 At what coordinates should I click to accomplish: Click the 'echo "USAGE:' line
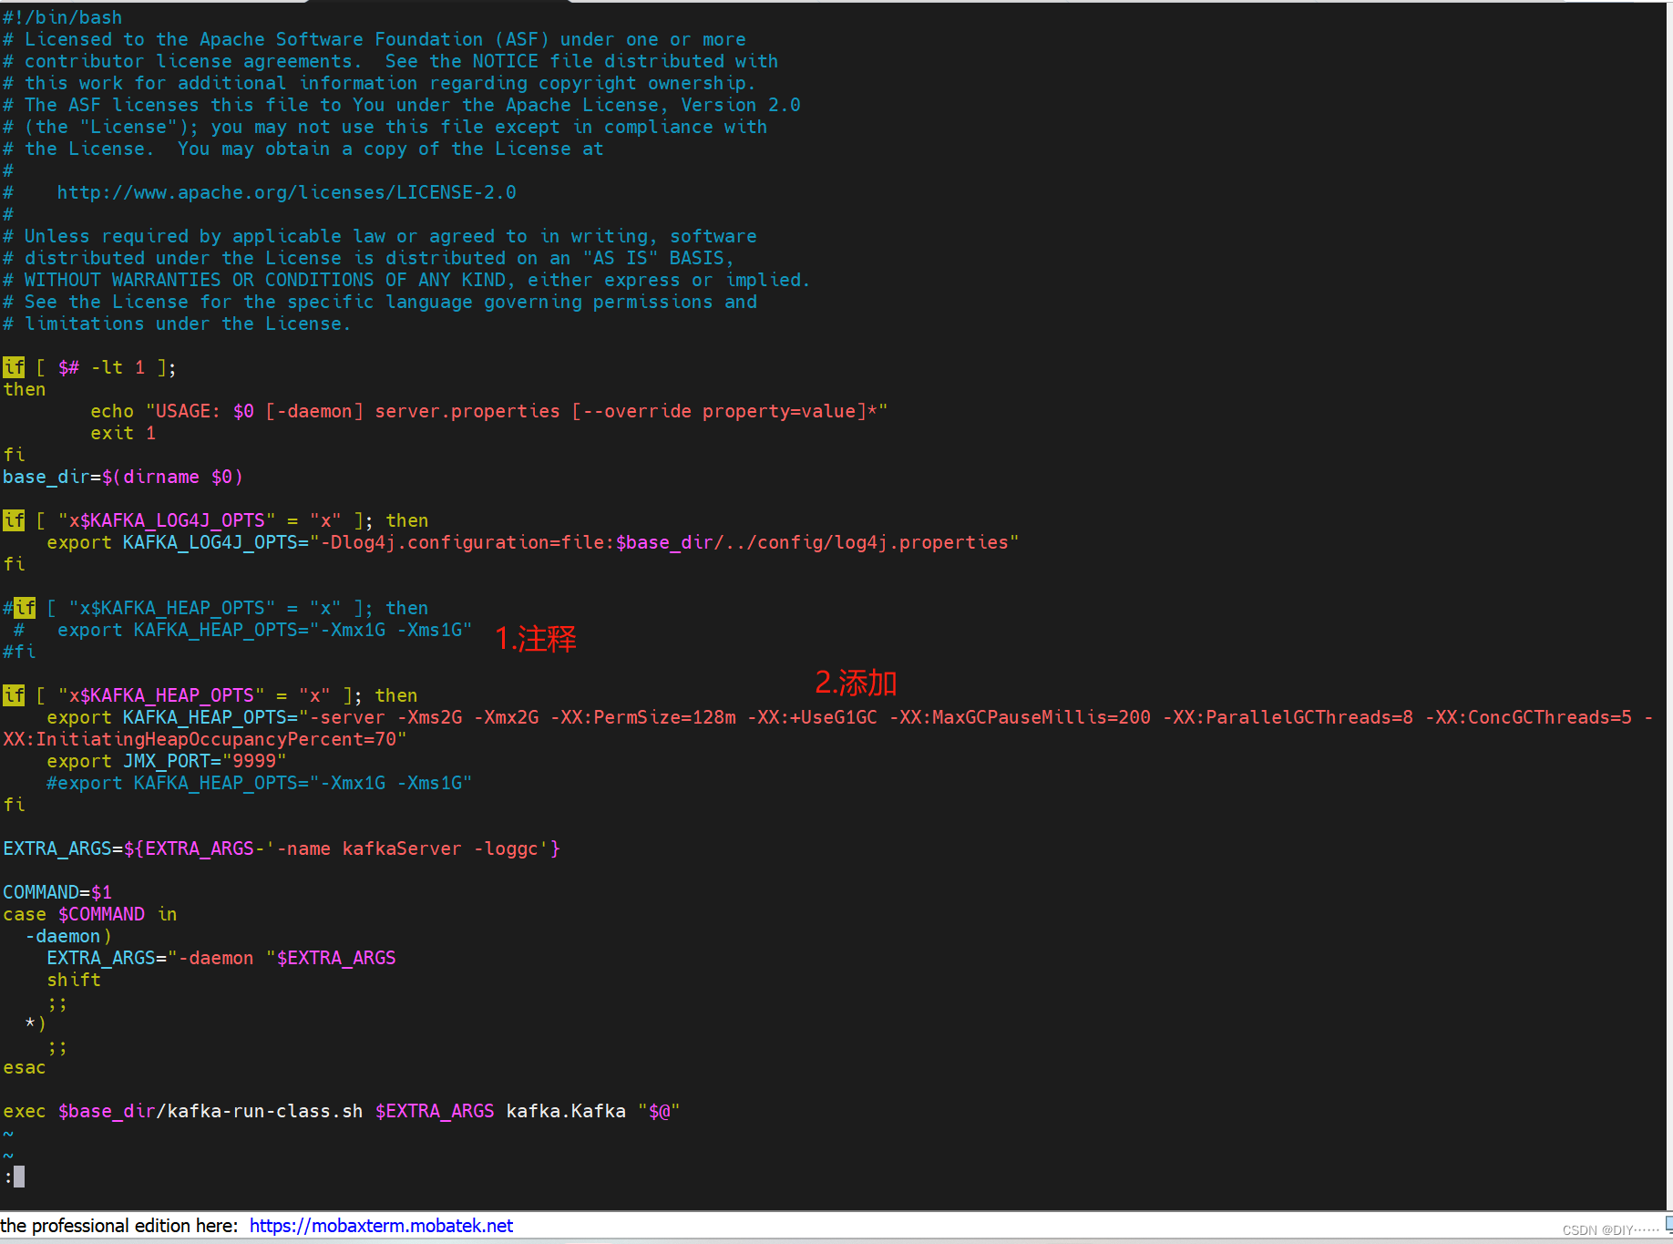pyautogui.click(x=488, y=411)
